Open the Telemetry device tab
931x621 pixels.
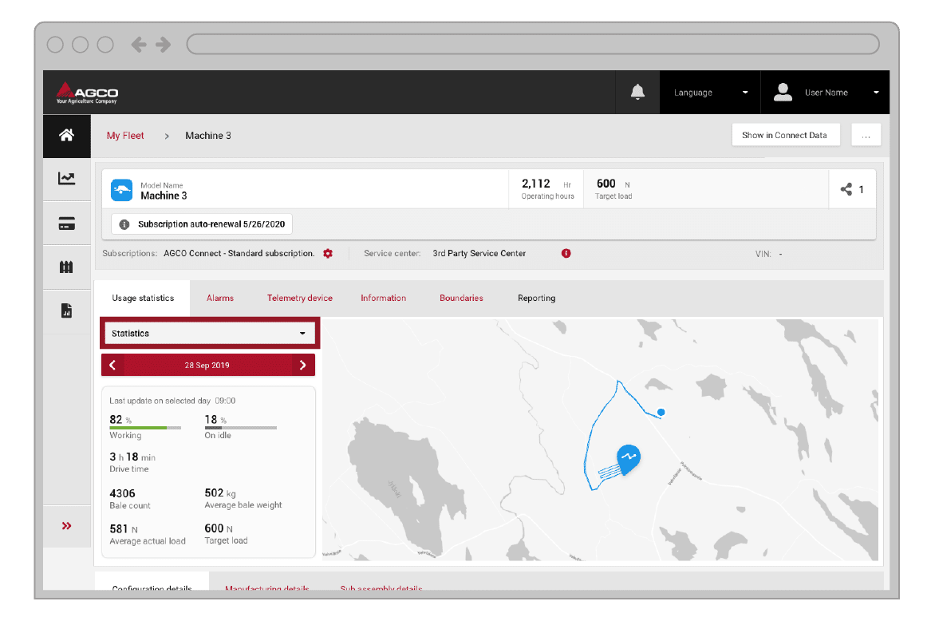[x=300, y=299]
